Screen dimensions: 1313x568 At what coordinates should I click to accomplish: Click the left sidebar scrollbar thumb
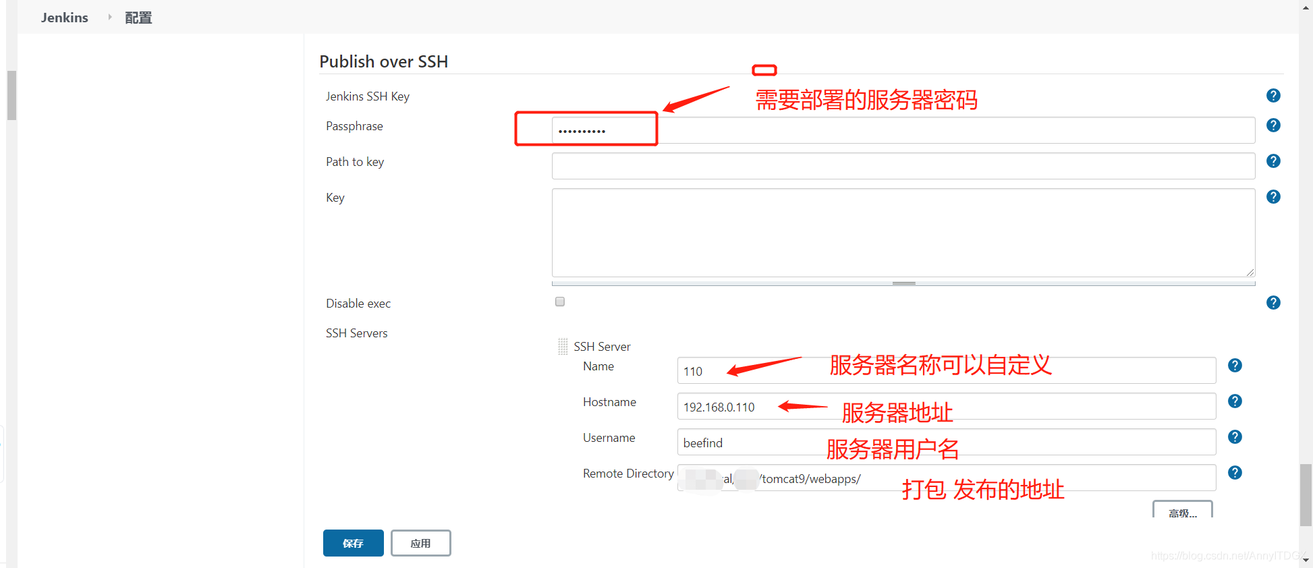coord(11,95)
